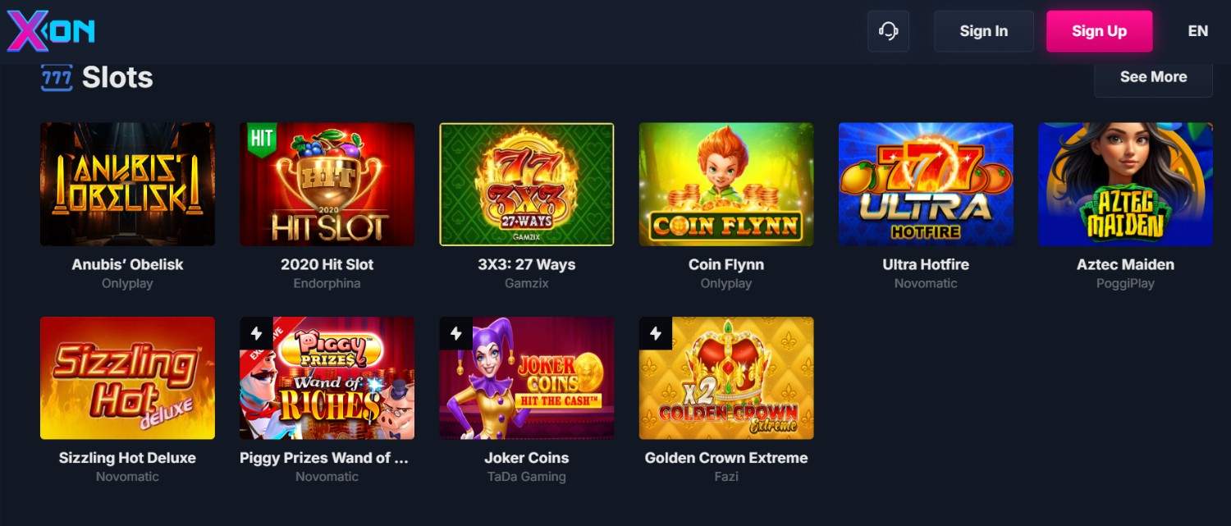Click the pink Sign Up button
1231x526 pixels.
tap(1099, 31)
